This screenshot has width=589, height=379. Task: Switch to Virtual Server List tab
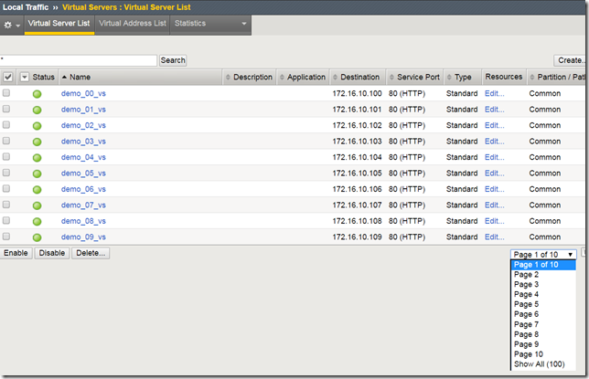click(x=59, y=23)
